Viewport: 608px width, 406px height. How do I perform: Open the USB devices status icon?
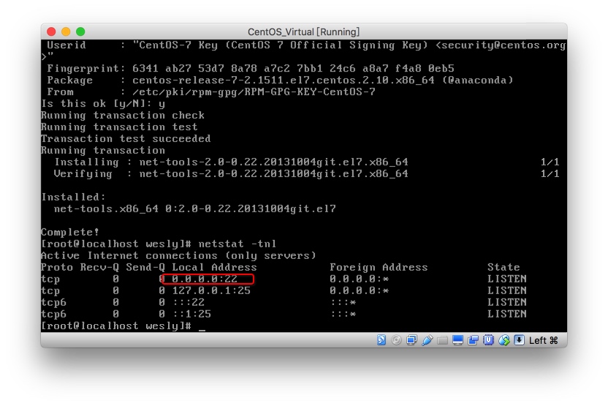pos(427,340)
